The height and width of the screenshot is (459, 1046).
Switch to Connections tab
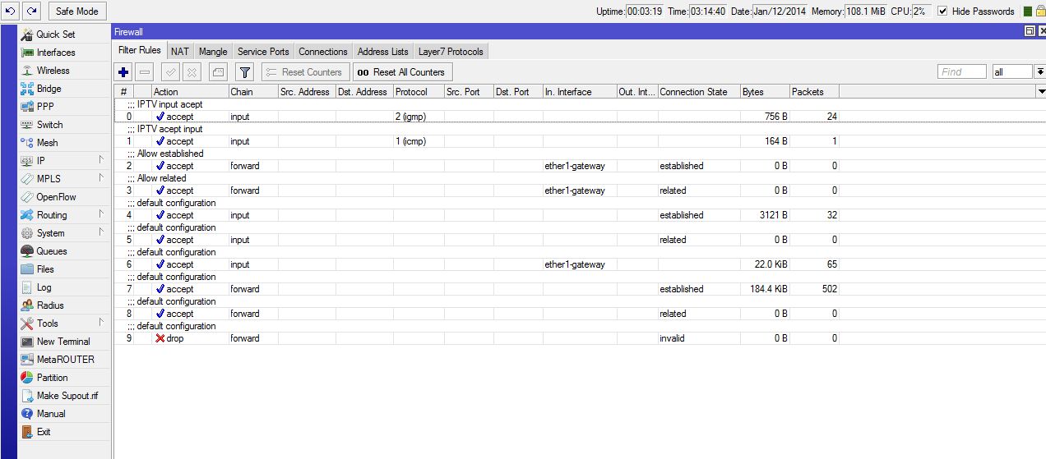323,52
